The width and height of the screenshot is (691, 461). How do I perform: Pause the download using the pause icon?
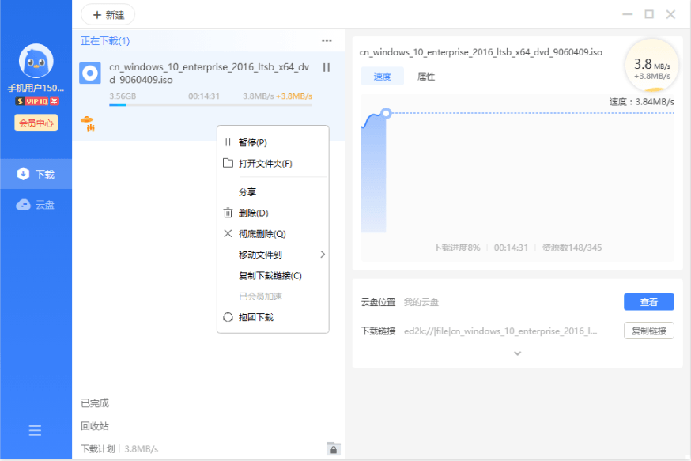327,69
